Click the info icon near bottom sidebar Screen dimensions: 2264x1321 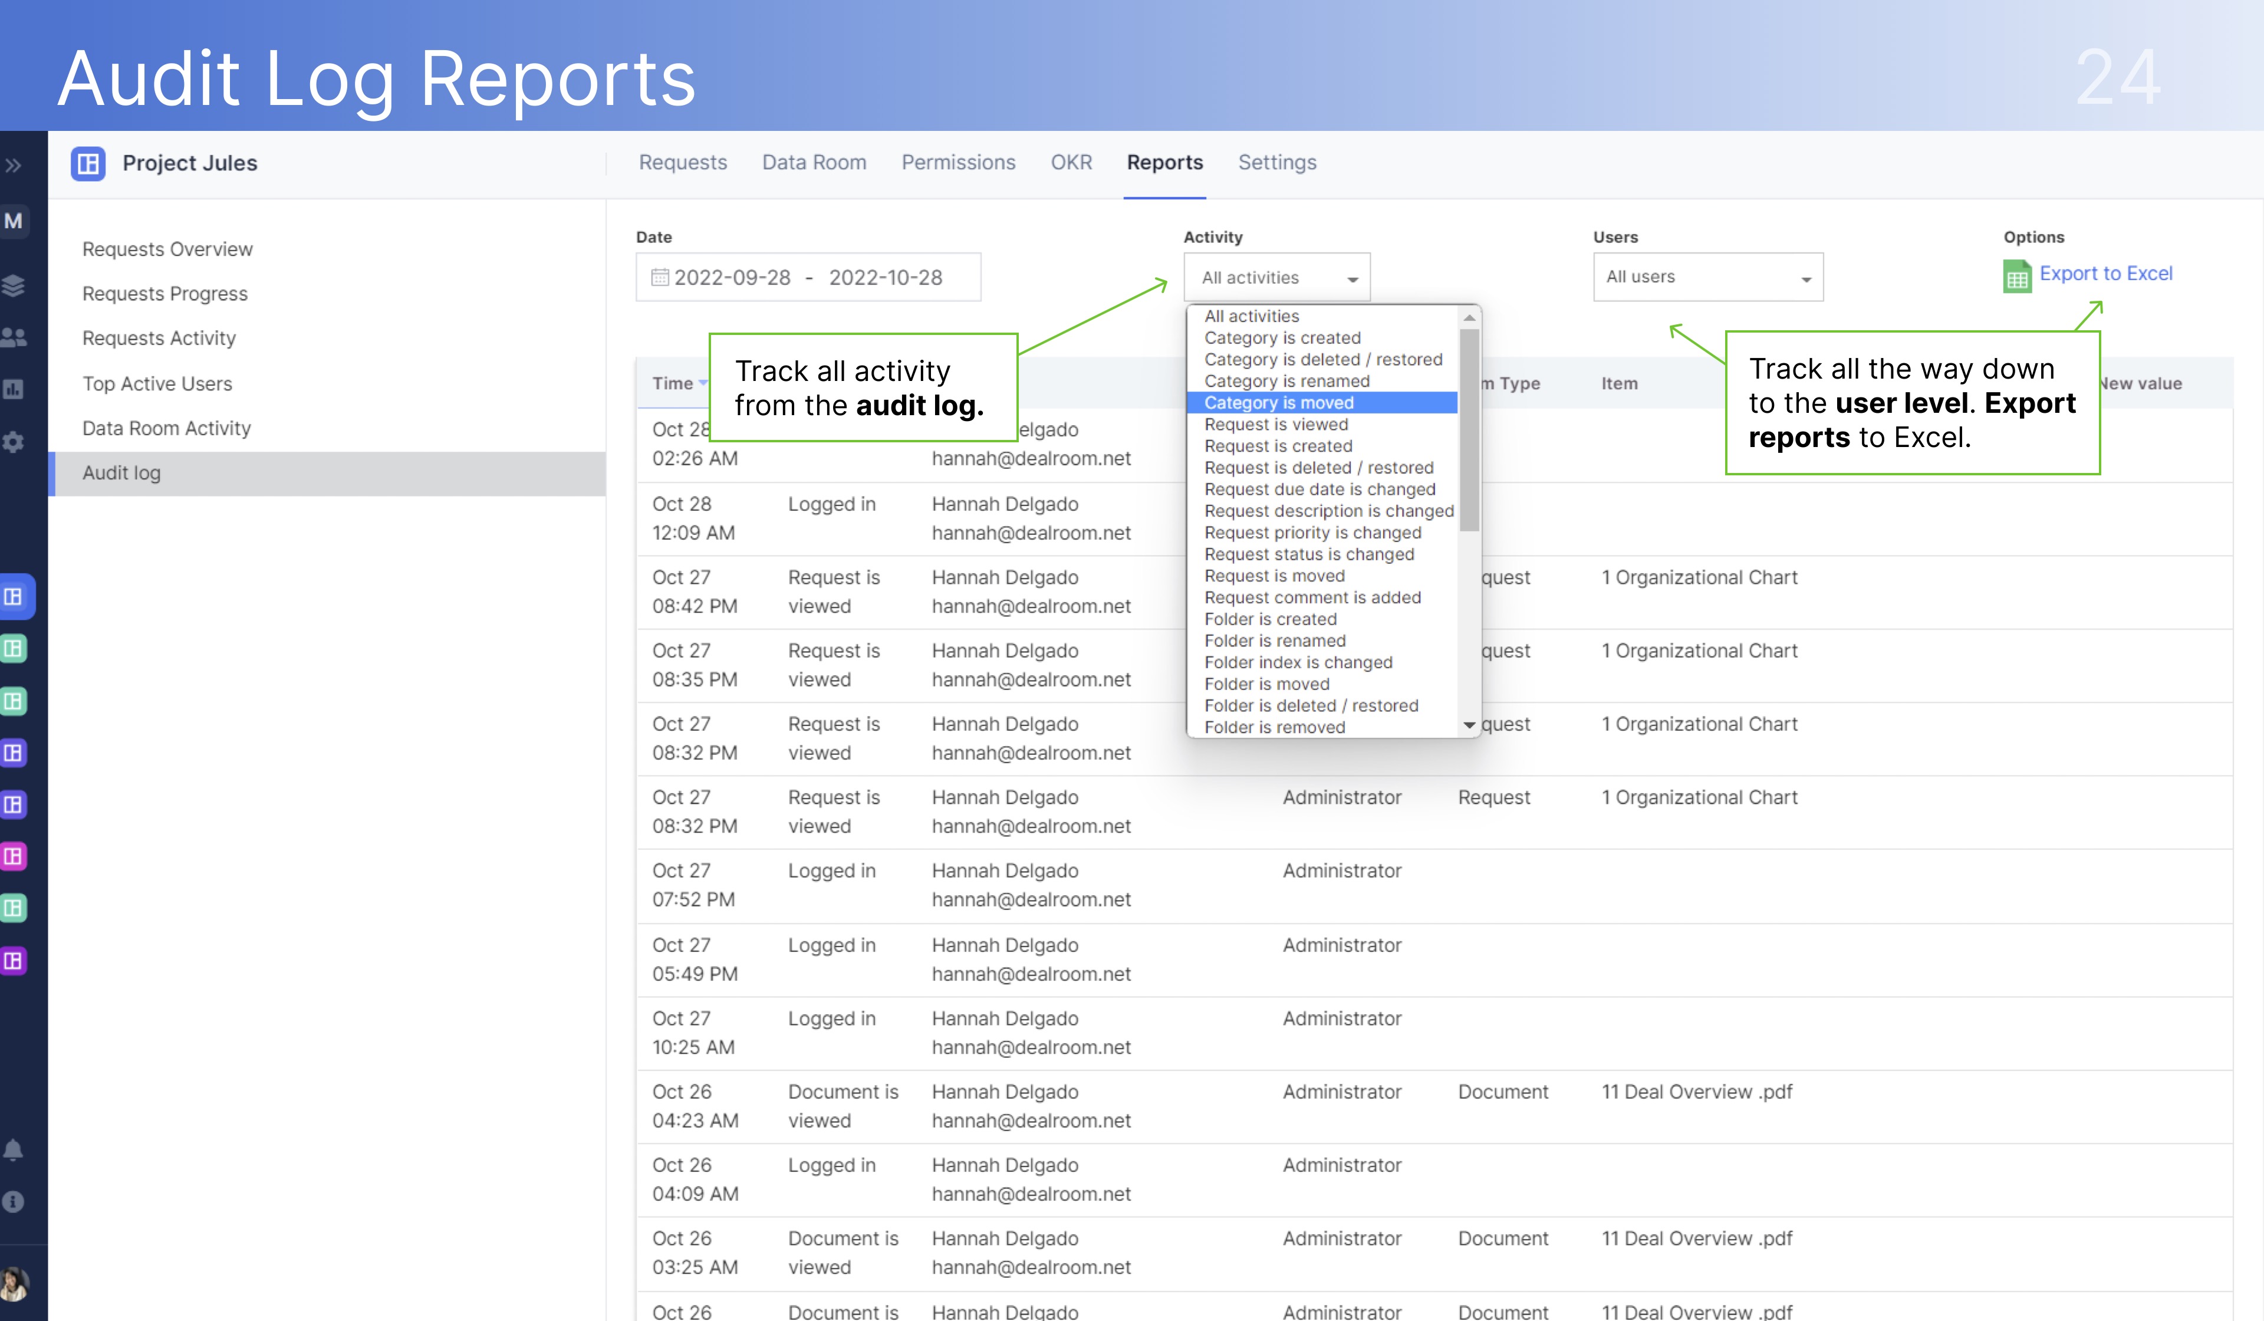click(14, 1201)
